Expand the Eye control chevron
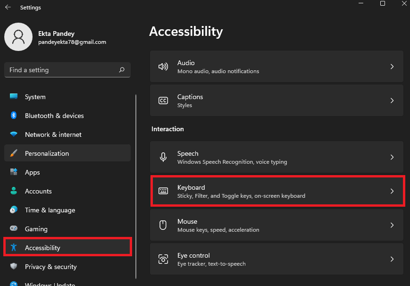Viewport: 410px width, 286px height. (392, 259)
